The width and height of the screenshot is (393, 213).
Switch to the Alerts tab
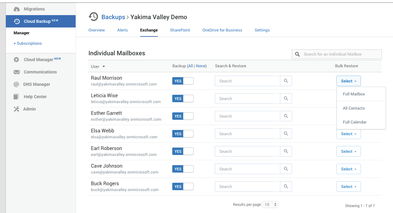[123, 30]
